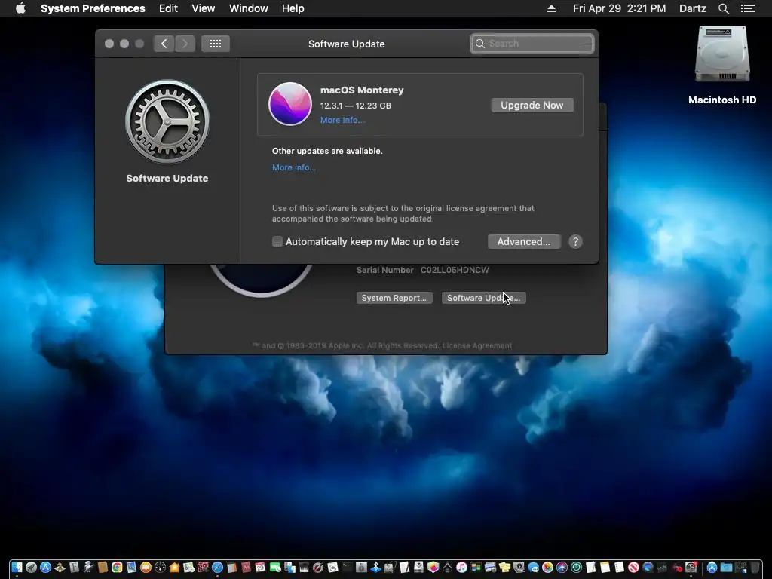The width and height of the screenshot is (772, 579).
Task: Open Stocks from the Dock
Action: pyautogui.click(x=662, y=567)
